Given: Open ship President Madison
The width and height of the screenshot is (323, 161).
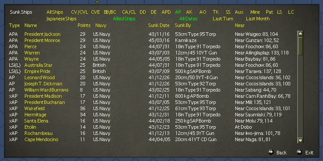Looking at the screenshot, I should (43, 96).
